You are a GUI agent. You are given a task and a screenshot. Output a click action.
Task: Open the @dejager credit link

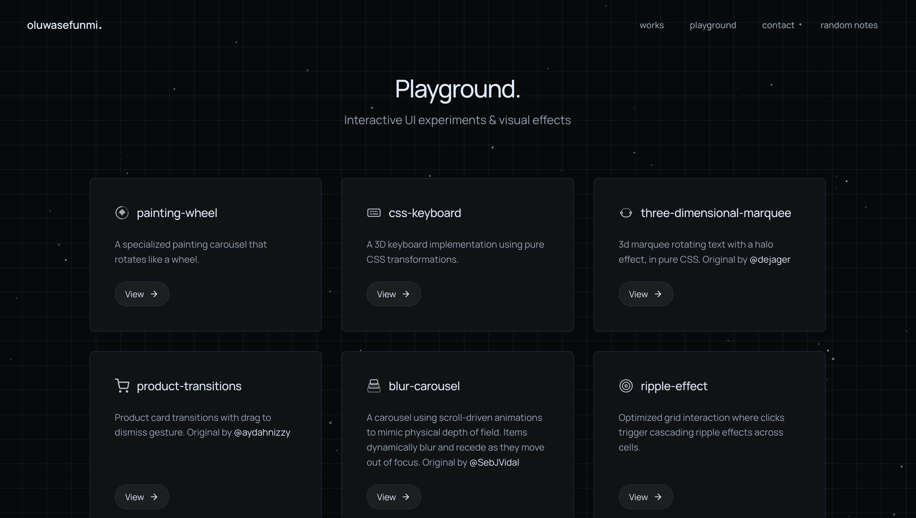[770, 259]
